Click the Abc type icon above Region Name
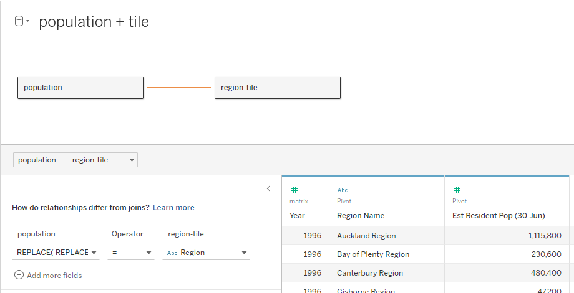Viewport: 574px width, 293px height. [342, 190]
